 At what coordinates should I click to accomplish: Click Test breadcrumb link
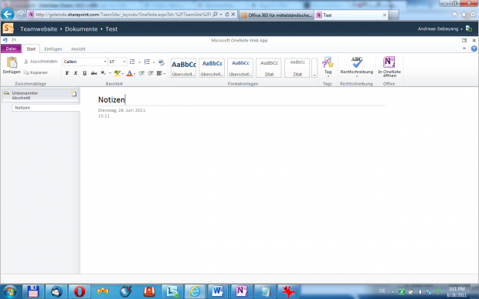(x=111, y=29)
